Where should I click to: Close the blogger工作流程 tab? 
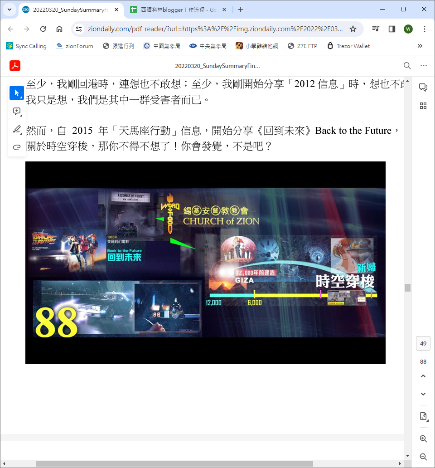(x=224, y=10)
